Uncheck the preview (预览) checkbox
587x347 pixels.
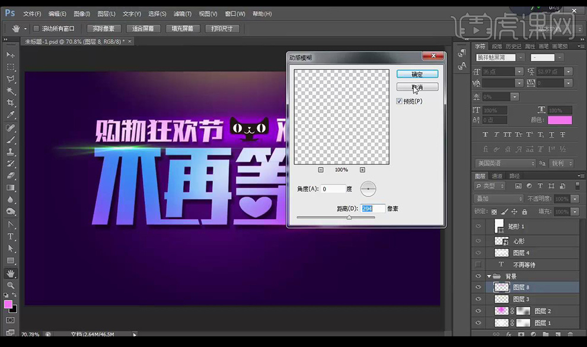[399, 101]
